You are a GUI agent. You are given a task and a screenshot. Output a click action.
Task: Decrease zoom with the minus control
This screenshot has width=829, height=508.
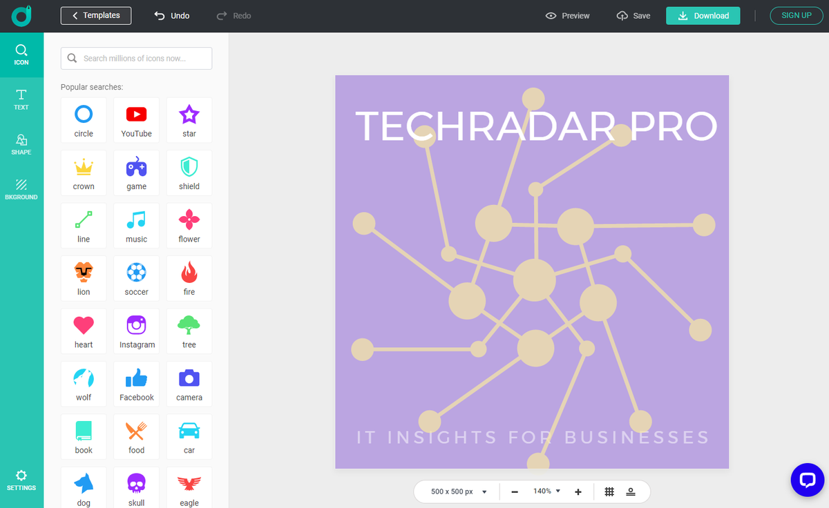pyautogui.click(x=514, y=491)
